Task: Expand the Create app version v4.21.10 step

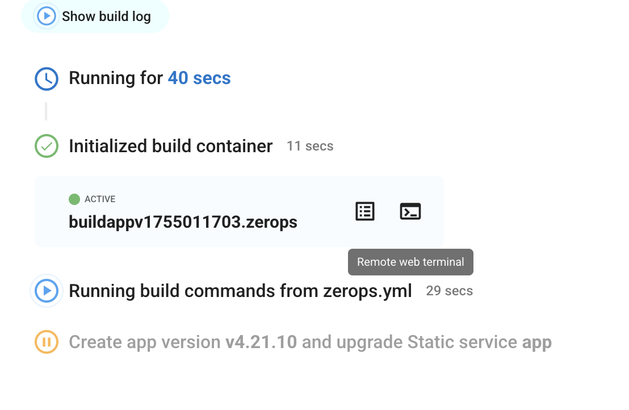Action: click(x=310, y=342)
